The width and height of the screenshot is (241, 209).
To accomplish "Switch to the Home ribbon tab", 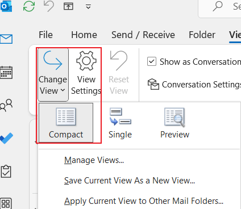I will 84,35.
